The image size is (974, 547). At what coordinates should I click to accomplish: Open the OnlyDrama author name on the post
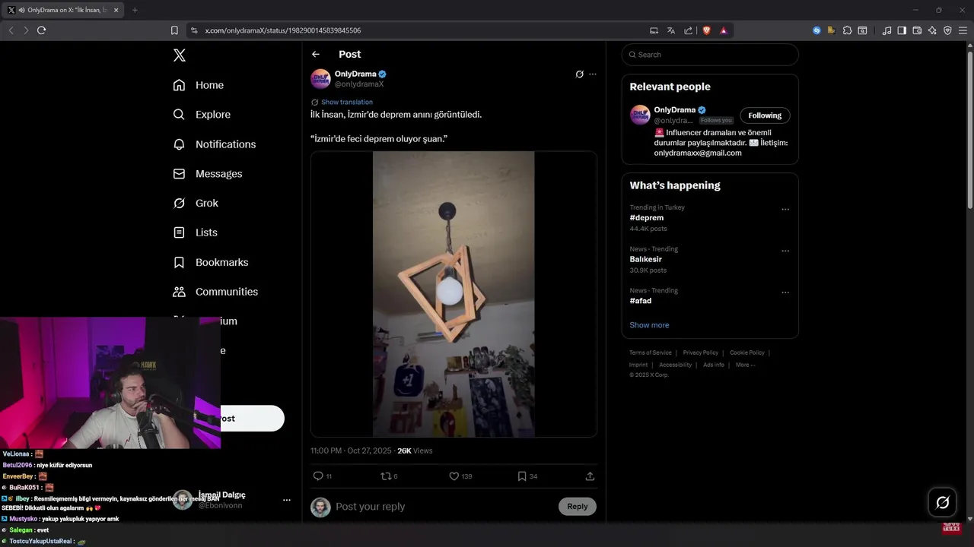(355, 74)
